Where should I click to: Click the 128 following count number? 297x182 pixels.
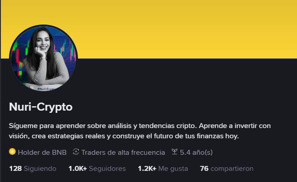click(15, 169)
